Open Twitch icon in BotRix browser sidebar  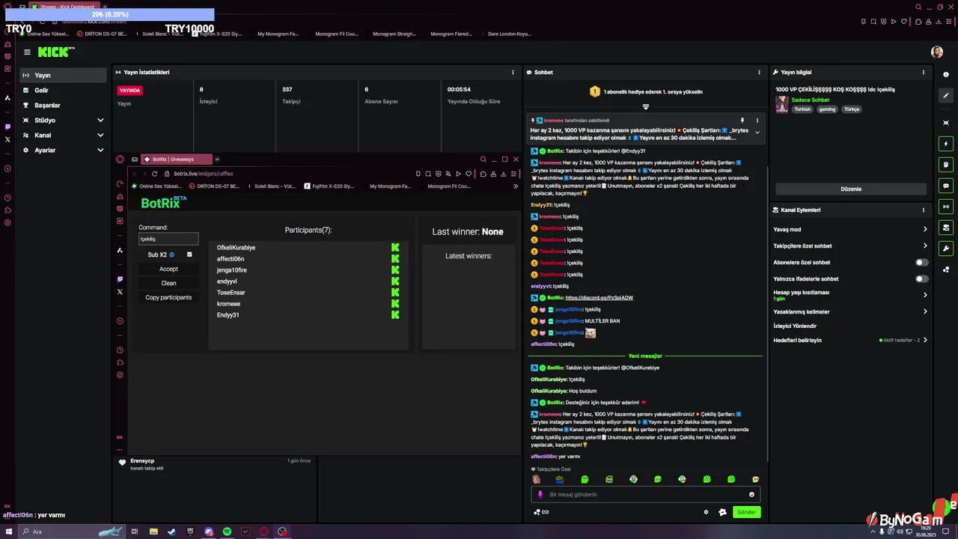pyautogui.click(x=120, y=279)
